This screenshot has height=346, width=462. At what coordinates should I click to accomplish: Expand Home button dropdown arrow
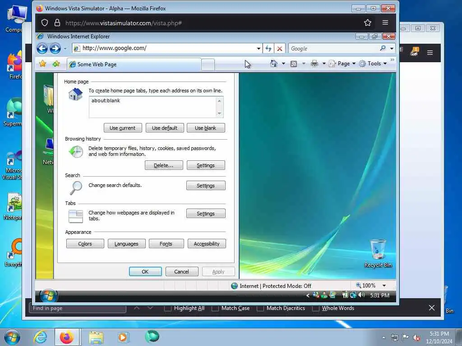click(283, 64)
